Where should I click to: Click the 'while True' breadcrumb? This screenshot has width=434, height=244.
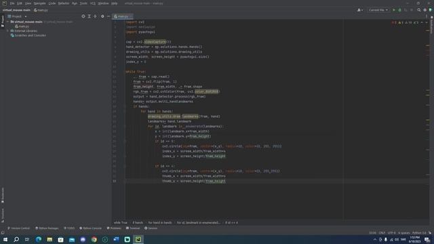pyautogui.click(x=121, y=222)
